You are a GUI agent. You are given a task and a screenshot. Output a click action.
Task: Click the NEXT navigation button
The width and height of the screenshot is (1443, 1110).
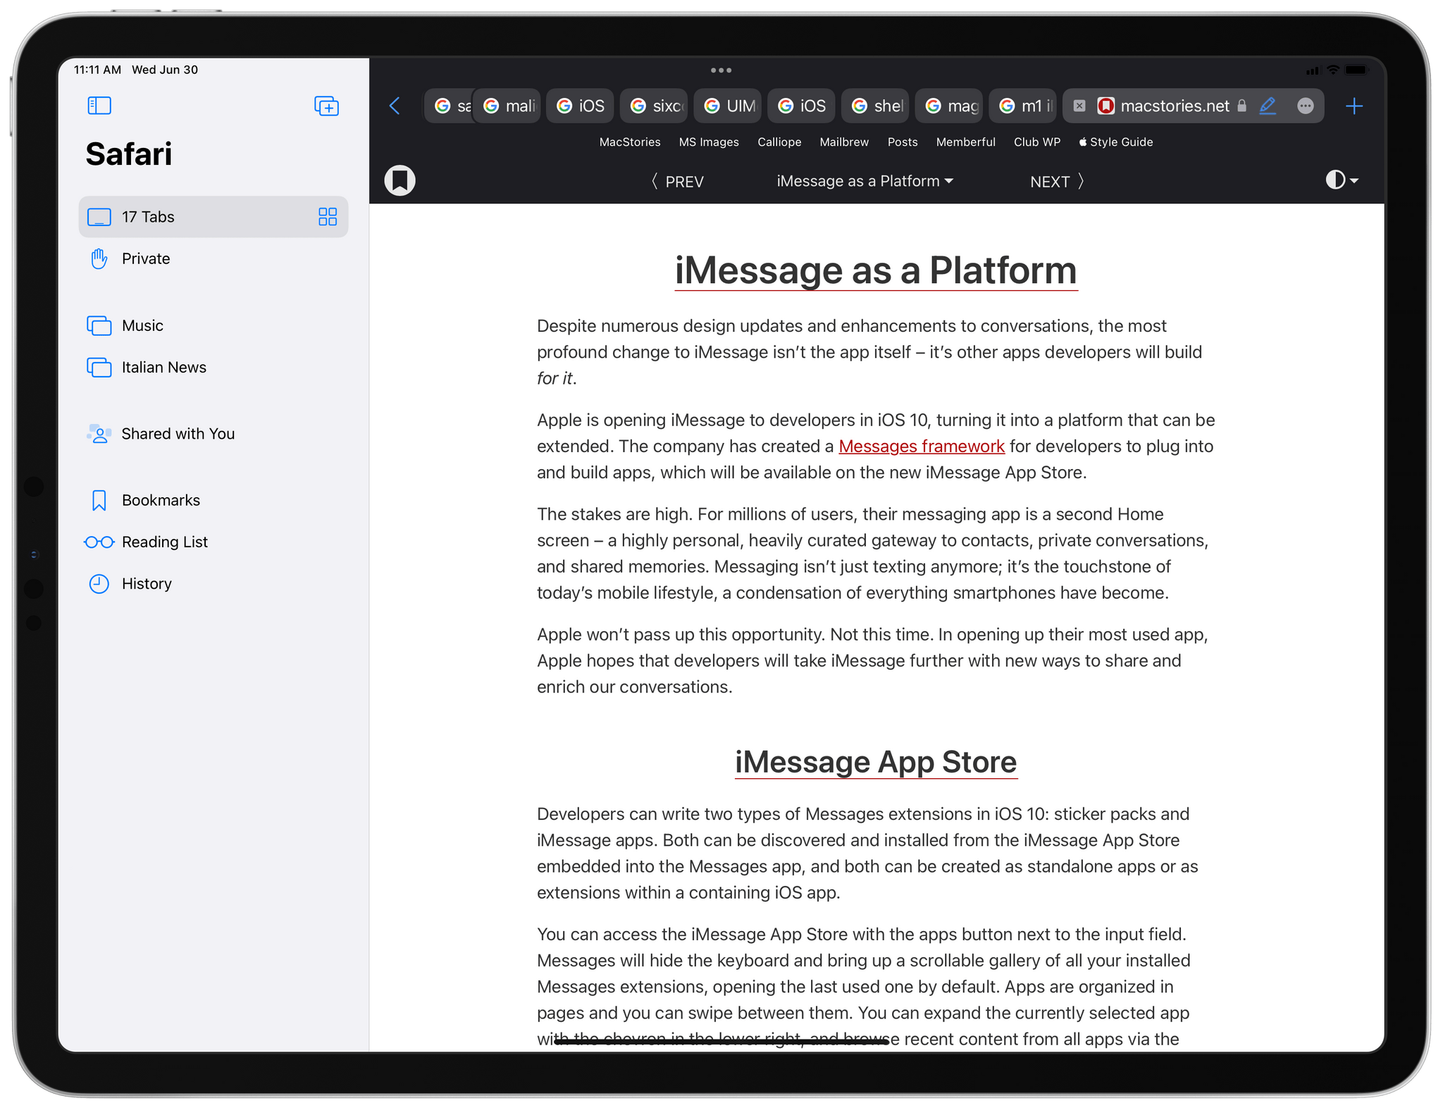point(1058,181)
